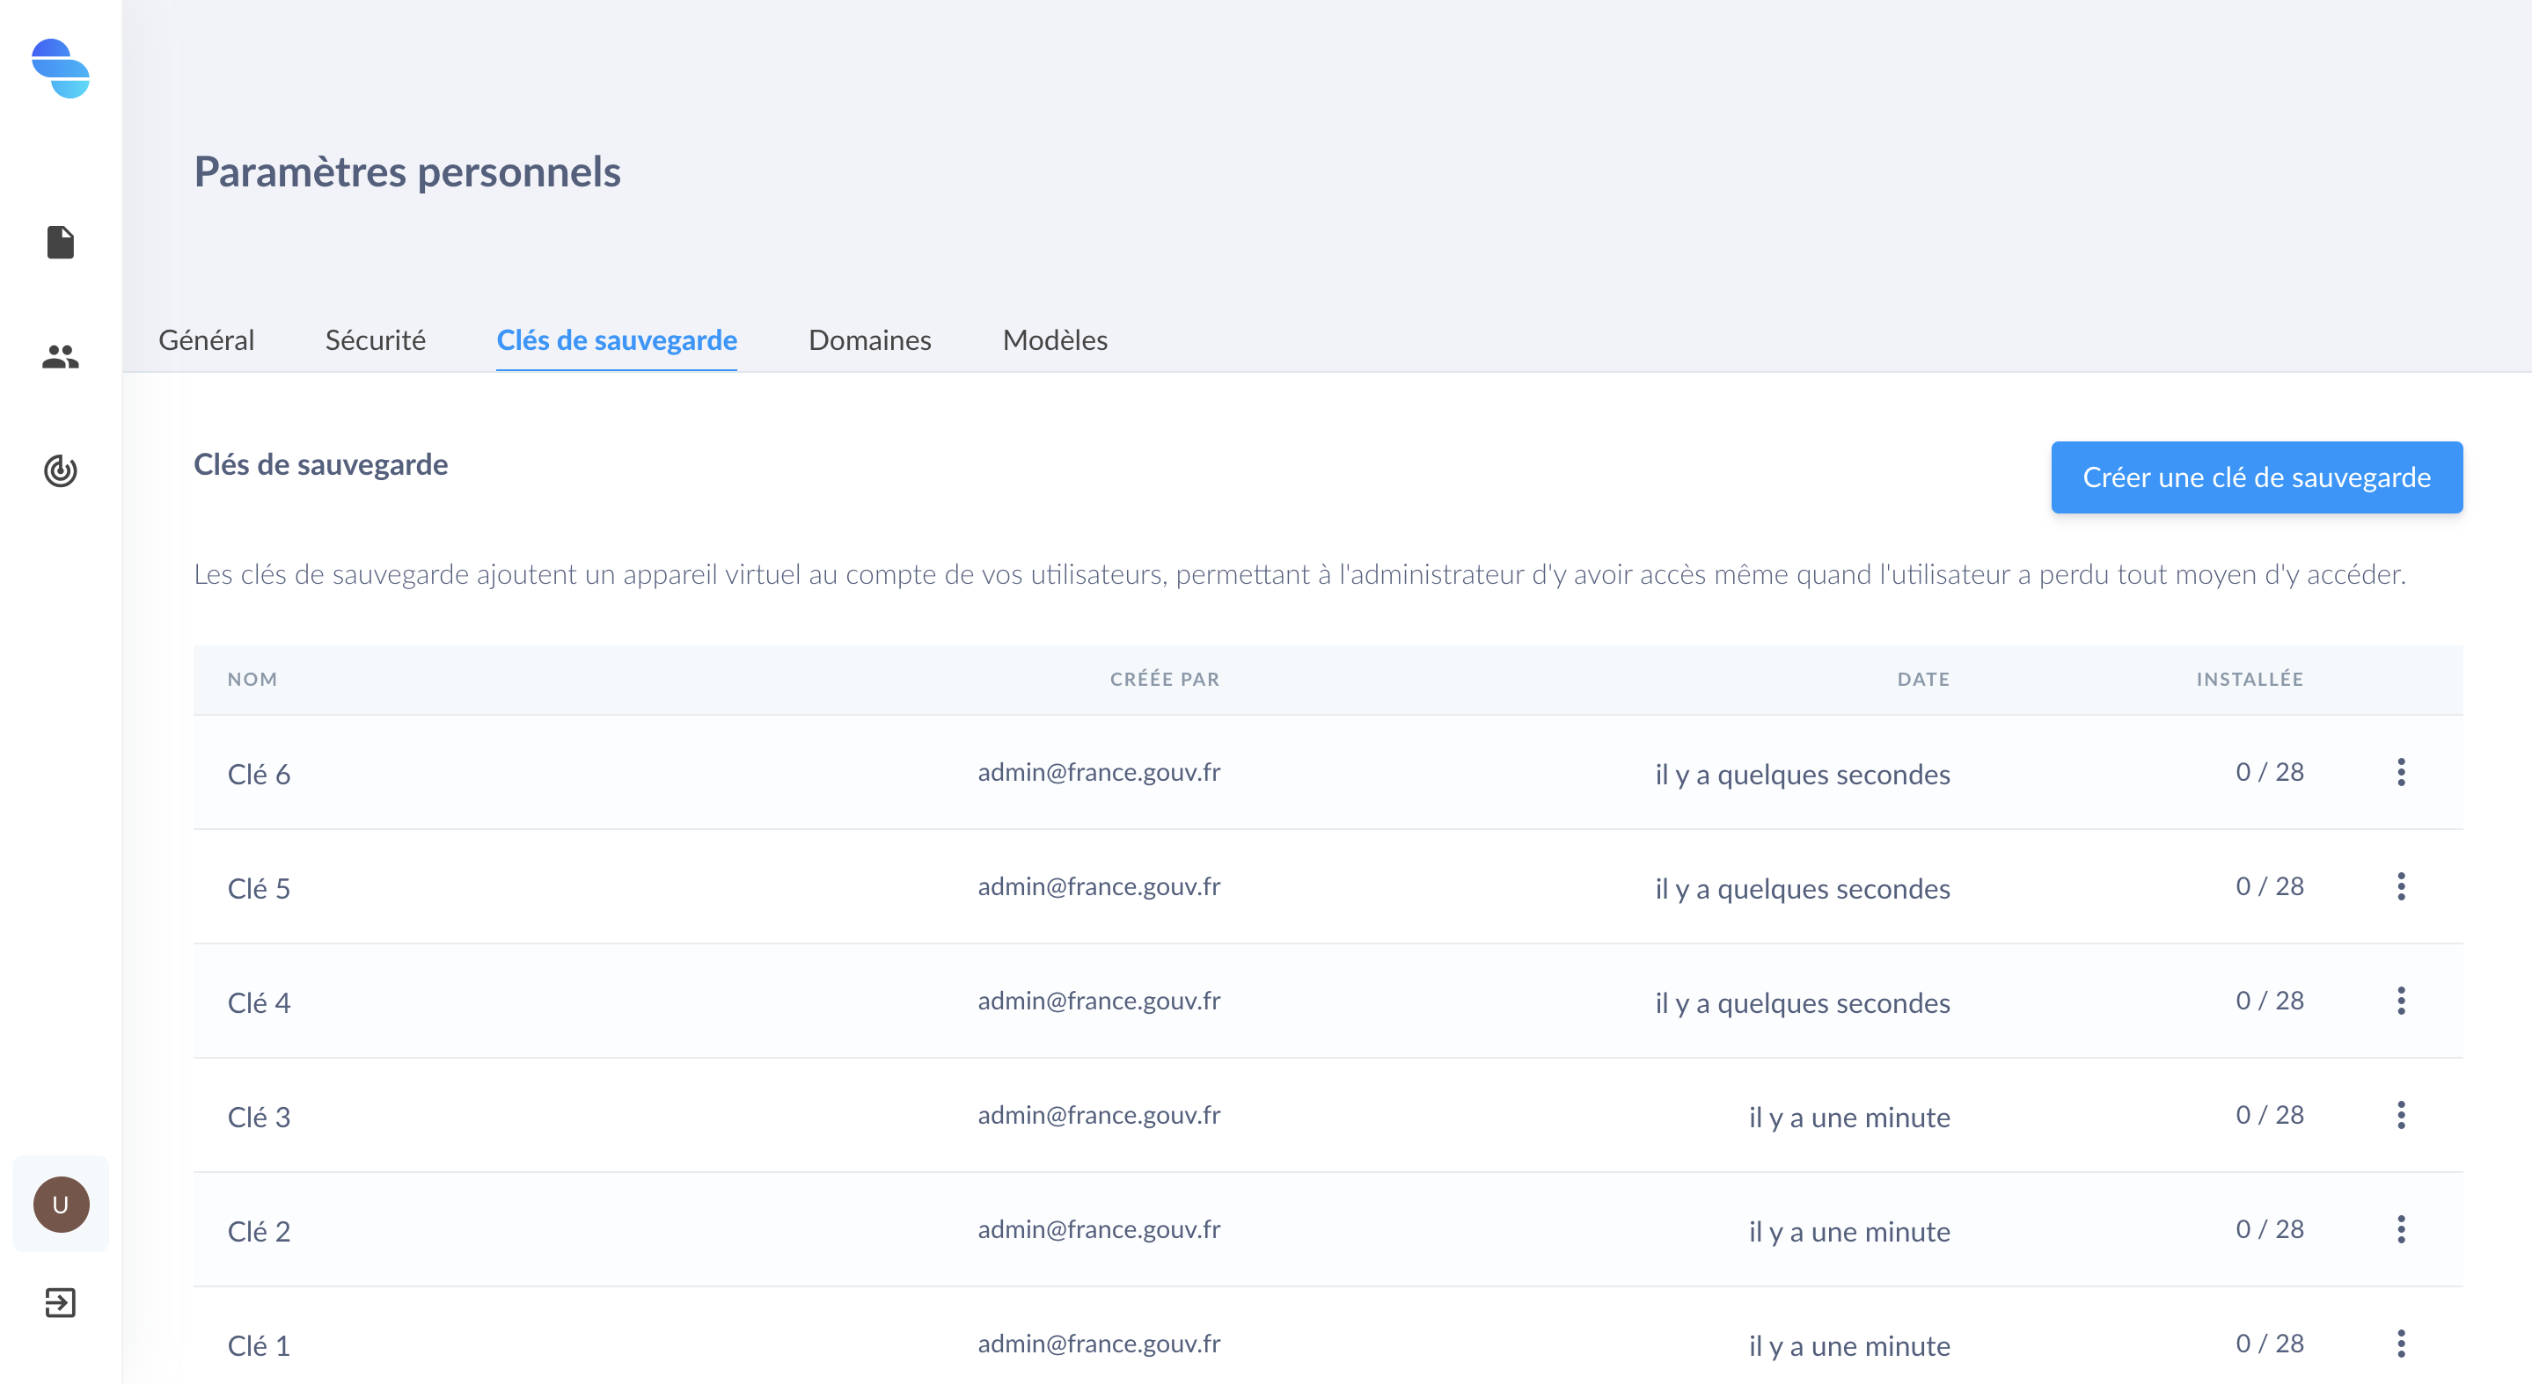Viewport: 2532px width, 1384px height.
Task: Click the user avatar U
Action: tap(61, 1205)
